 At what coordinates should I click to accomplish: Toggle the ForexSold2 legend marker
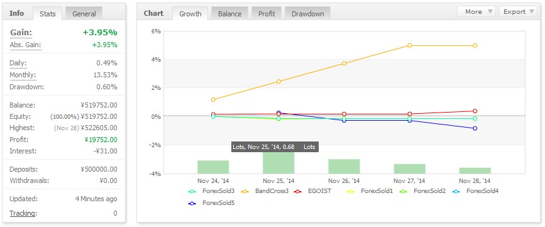(x=404, y=191)
